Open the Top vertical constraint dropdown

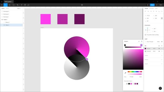(155, 31)
